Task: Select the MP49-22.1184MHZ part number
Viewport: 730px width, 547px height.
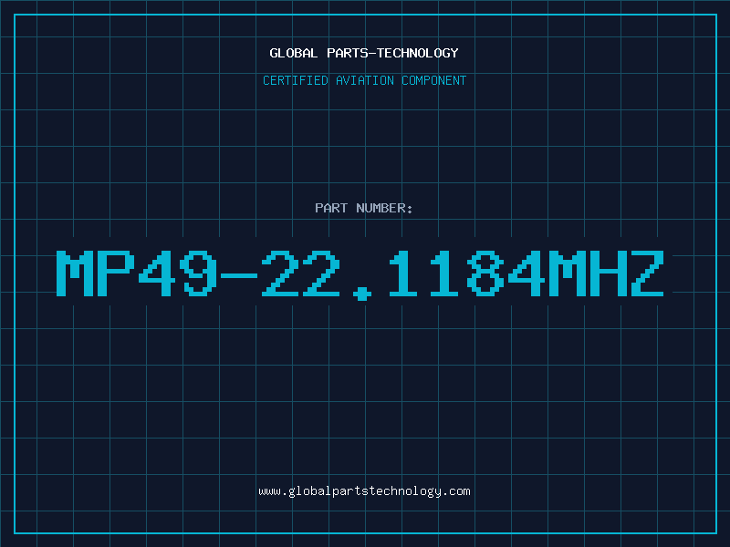Action: tap(360, 274)
